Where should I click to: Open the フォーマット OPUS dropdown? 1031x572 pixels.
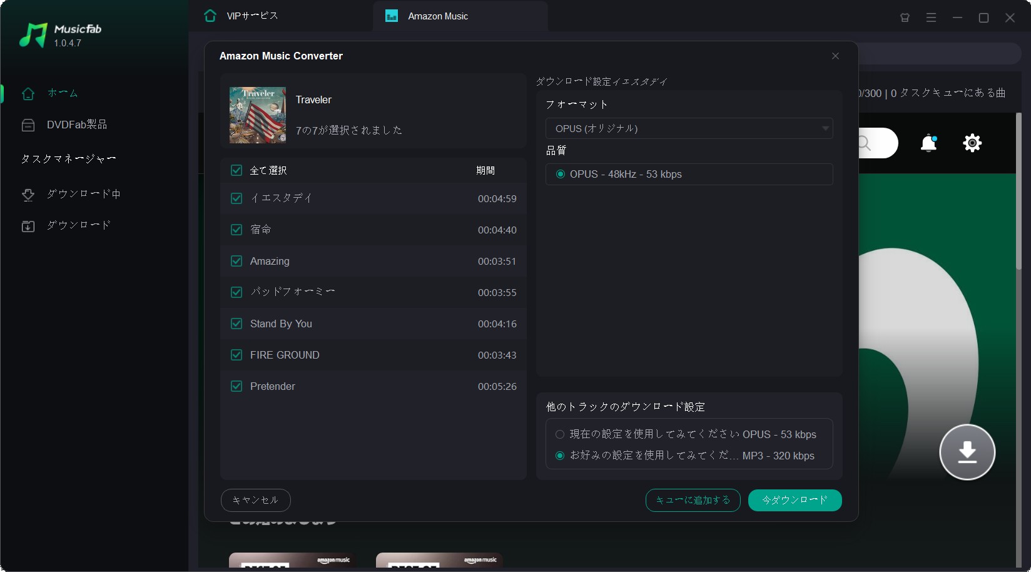coord(688,128)
